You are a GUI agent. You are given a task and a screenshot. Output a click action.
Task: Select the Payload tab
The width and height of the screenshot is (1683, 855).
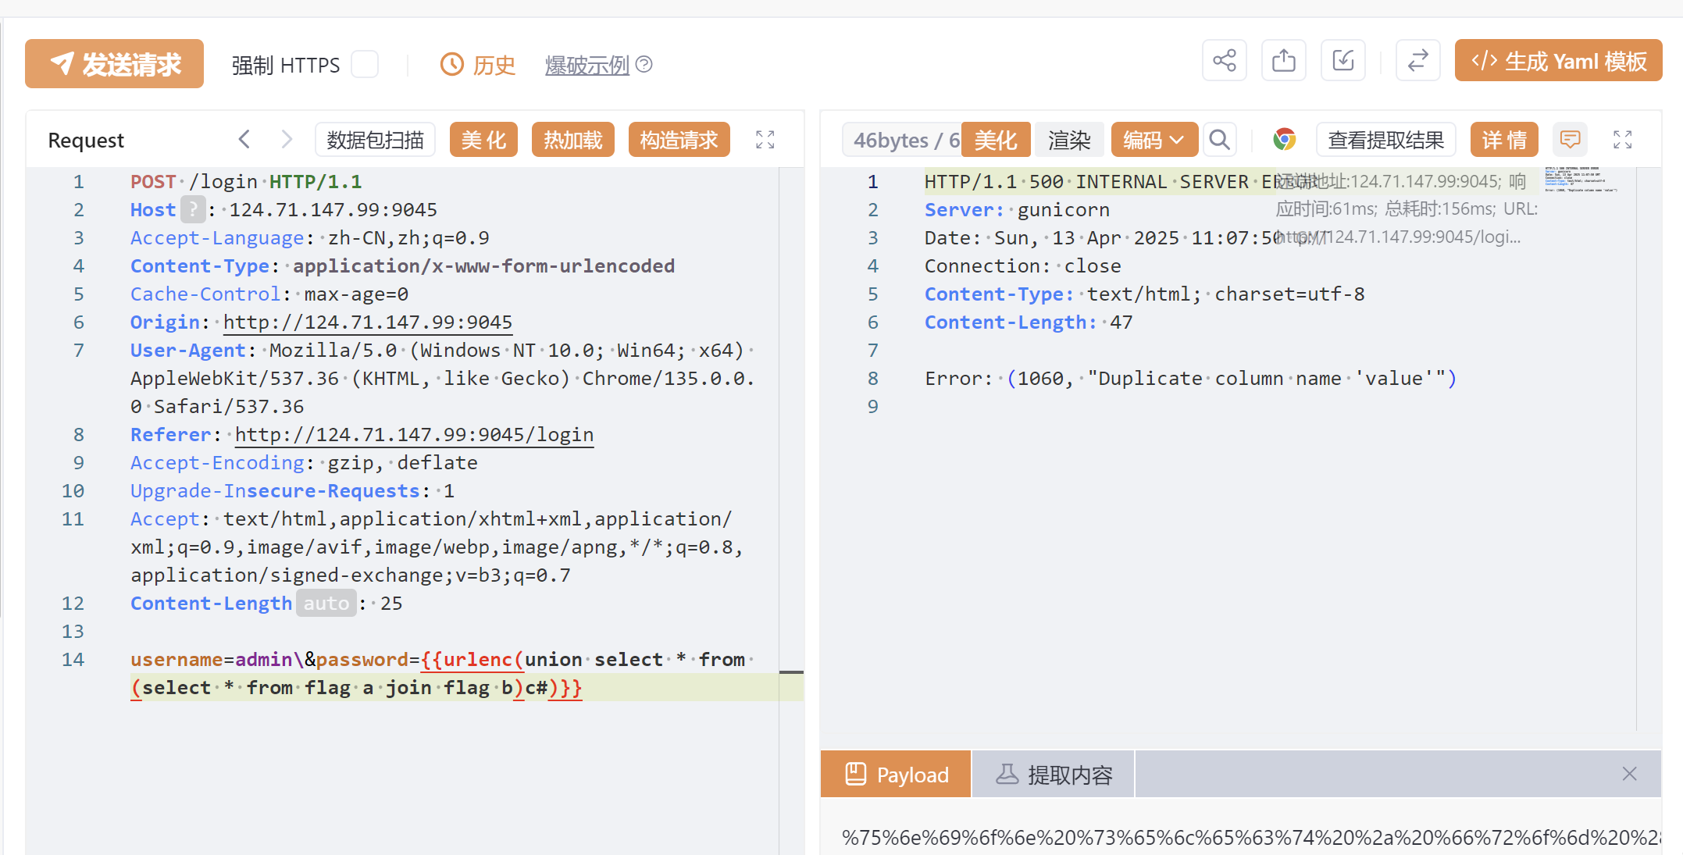click(896, 774)
